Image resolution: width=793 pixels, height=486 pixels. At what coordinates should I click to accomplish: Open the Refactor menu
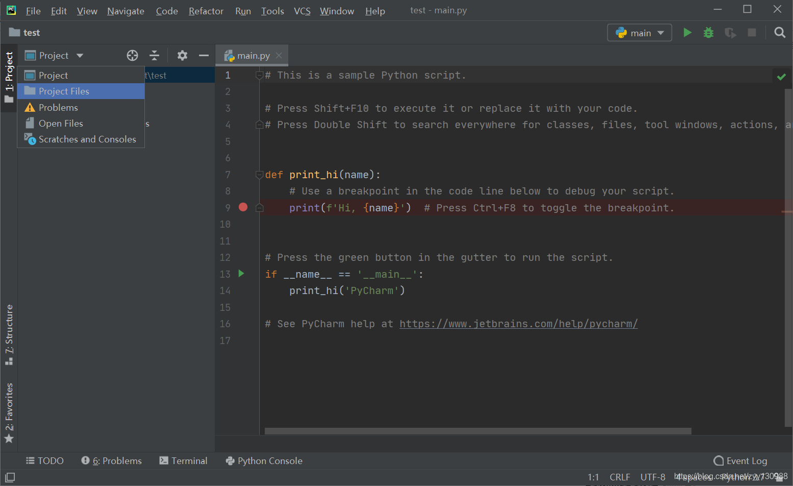point(206,11)
